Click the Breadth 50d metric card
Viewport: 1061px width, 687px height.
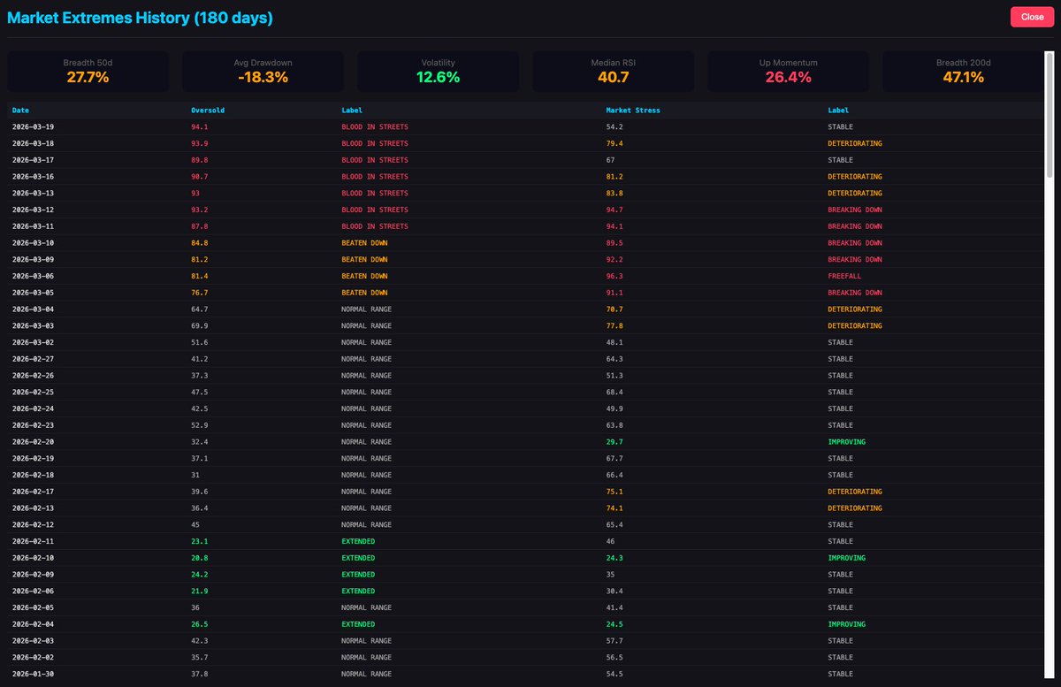[x=88, y=71]
